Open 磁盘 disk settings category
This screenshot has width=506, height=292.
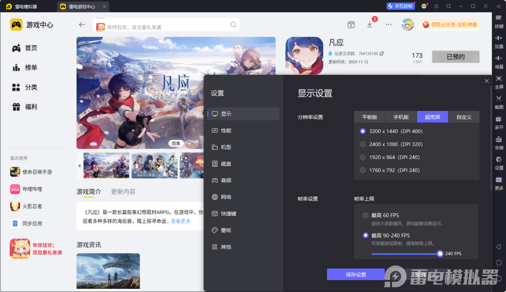(x=243, y=164)
